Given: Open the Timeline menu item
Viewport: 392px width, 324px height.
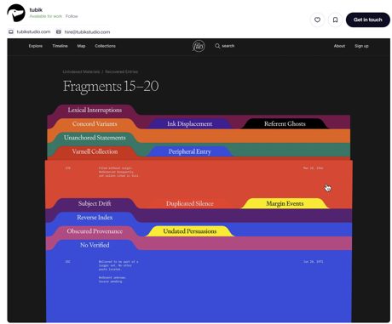Looking at the screenshot, I should coord(60,46).
